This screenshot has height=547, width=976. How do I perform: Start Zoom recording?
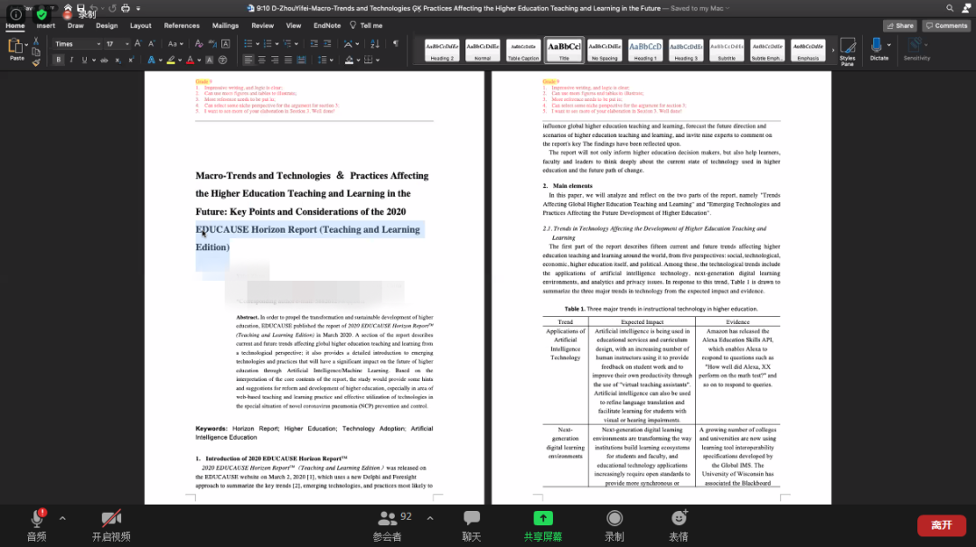point(615,525)
